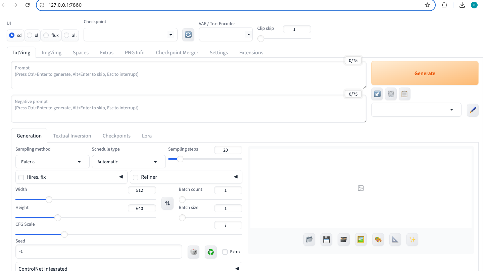Click the zip archive save icon

(x=344, y=239)
